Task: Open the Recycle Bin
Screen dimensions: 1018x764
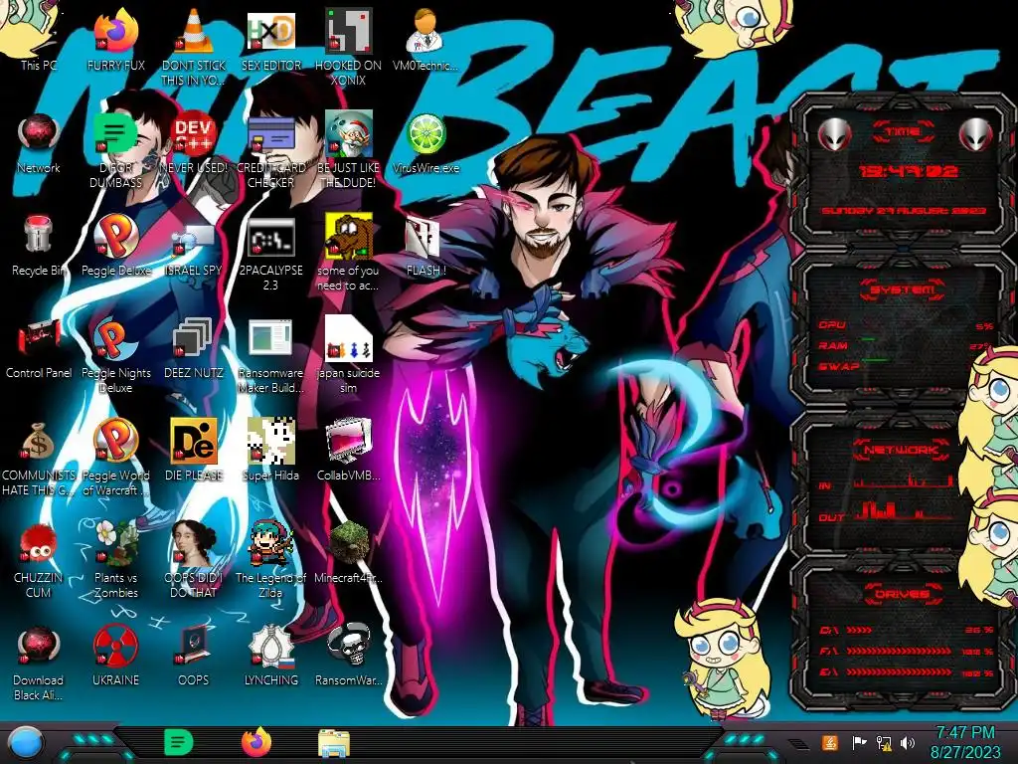Action: [39, 244]
